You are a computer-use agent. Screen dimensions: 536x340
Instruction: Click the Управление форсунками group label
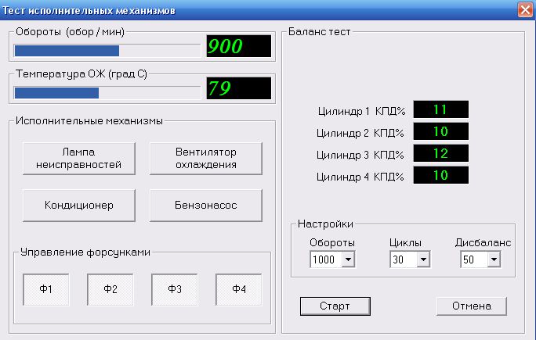point(85,252)
